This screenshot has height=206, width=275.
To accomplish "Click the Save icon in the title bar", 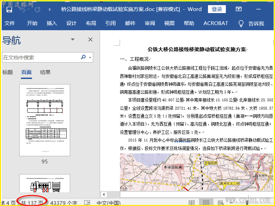I will coord(9,10).
